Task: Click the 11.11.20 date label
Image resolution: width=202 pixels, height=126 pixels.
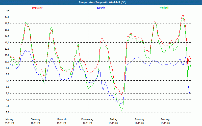Action: 61,123
